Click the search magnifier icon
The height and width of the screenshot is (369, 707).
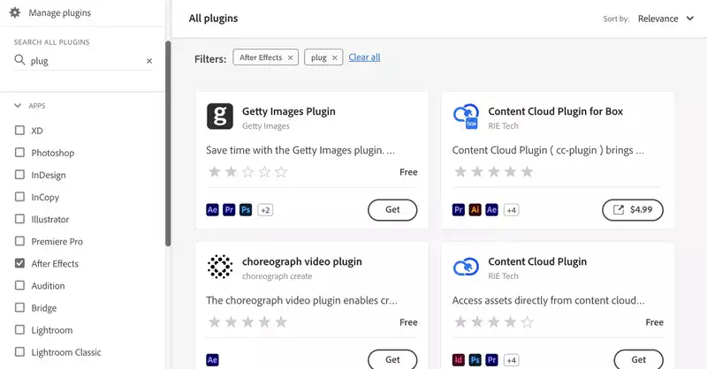19,60
